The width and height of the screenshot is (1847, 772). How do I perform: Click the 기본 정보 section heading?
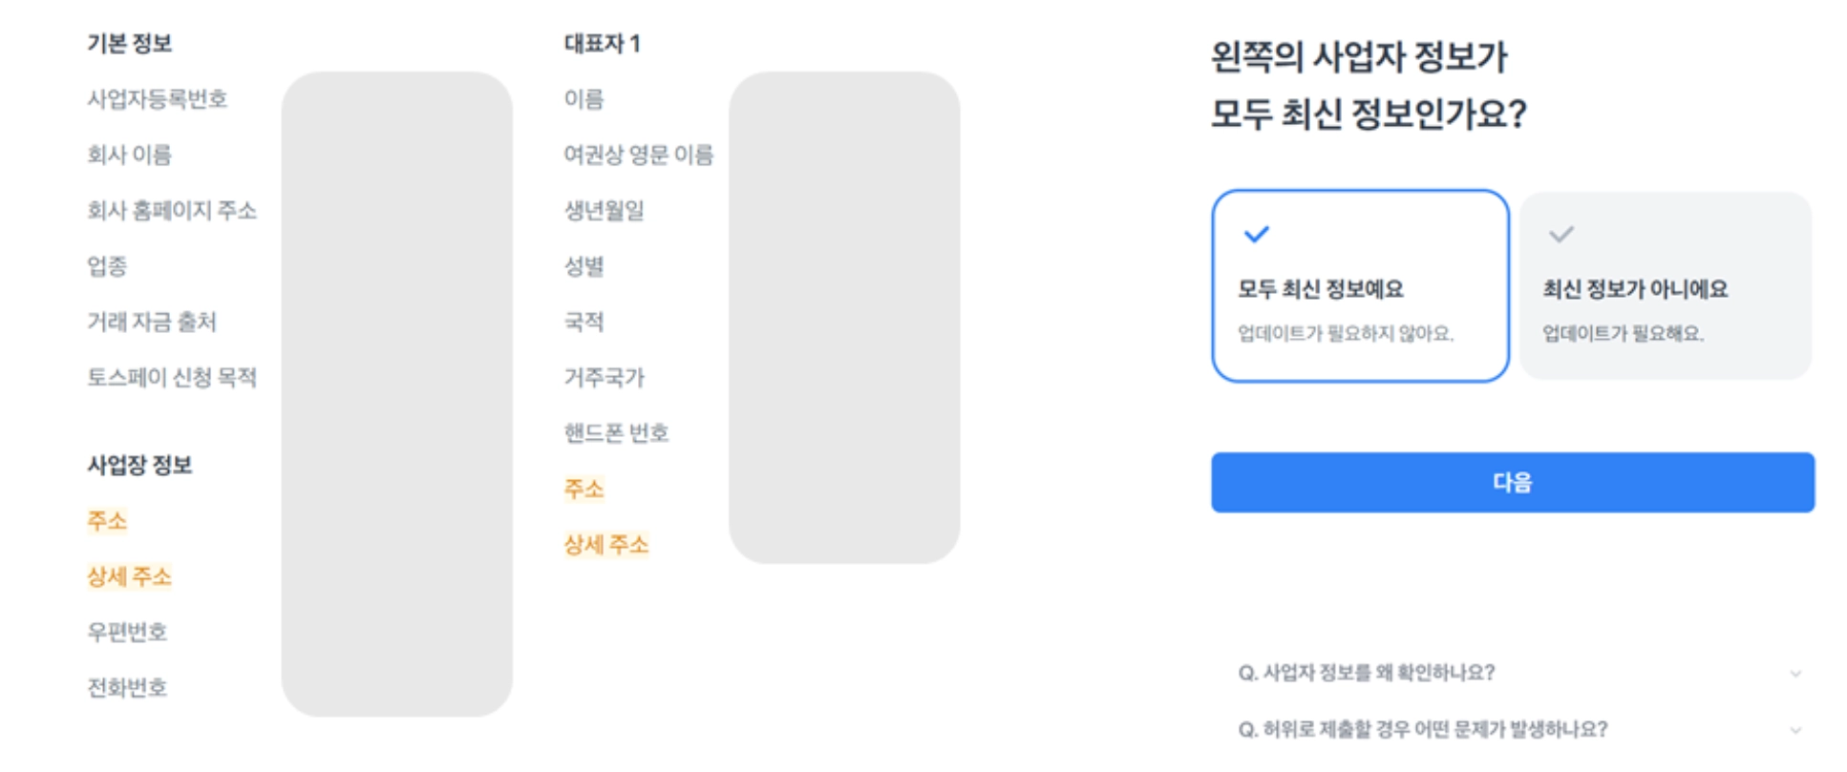129,44
